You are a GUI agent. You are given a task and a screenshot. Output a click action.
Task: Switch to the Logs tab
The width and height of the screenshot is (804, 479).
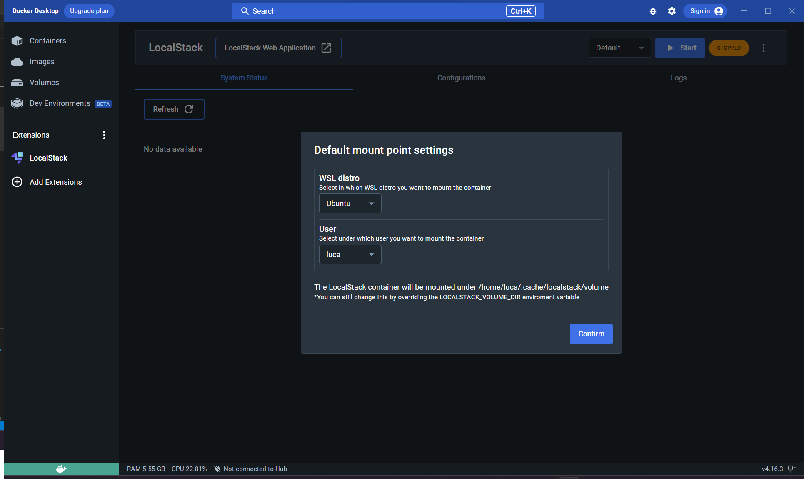coord(678,78)
